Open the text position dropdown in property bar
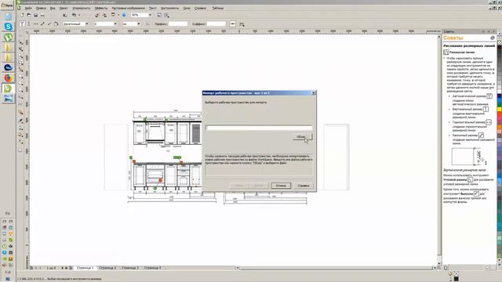Image resolution: width=502 pixels, height=282 pixels. click(x=242, y=24)
